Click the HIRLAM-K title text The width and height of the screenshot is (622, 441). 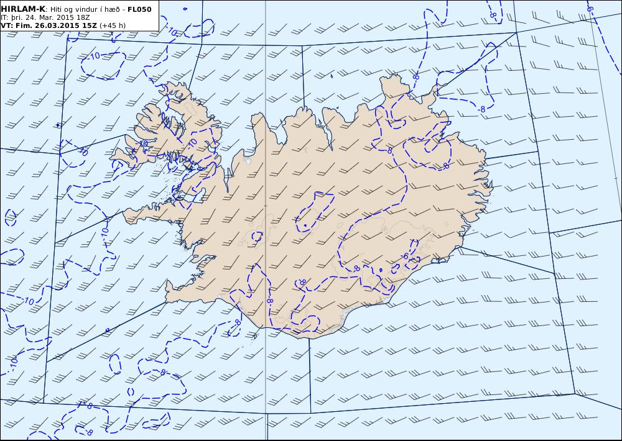tap(23, 9)
